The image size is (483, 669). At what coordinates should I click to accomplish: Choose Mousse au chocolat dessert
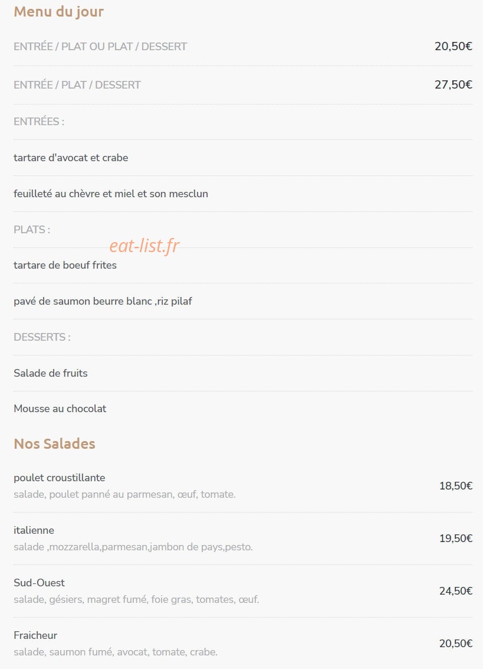tap(60, 409)
